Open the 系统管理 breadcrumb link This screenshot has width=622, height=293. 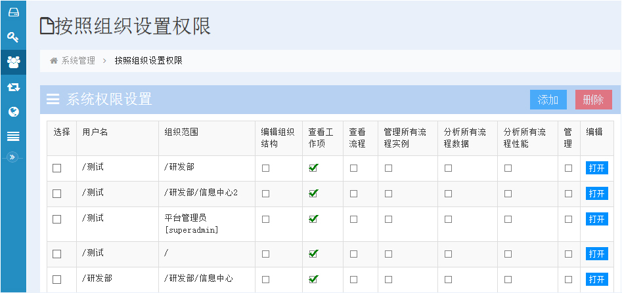coord(78,61)
